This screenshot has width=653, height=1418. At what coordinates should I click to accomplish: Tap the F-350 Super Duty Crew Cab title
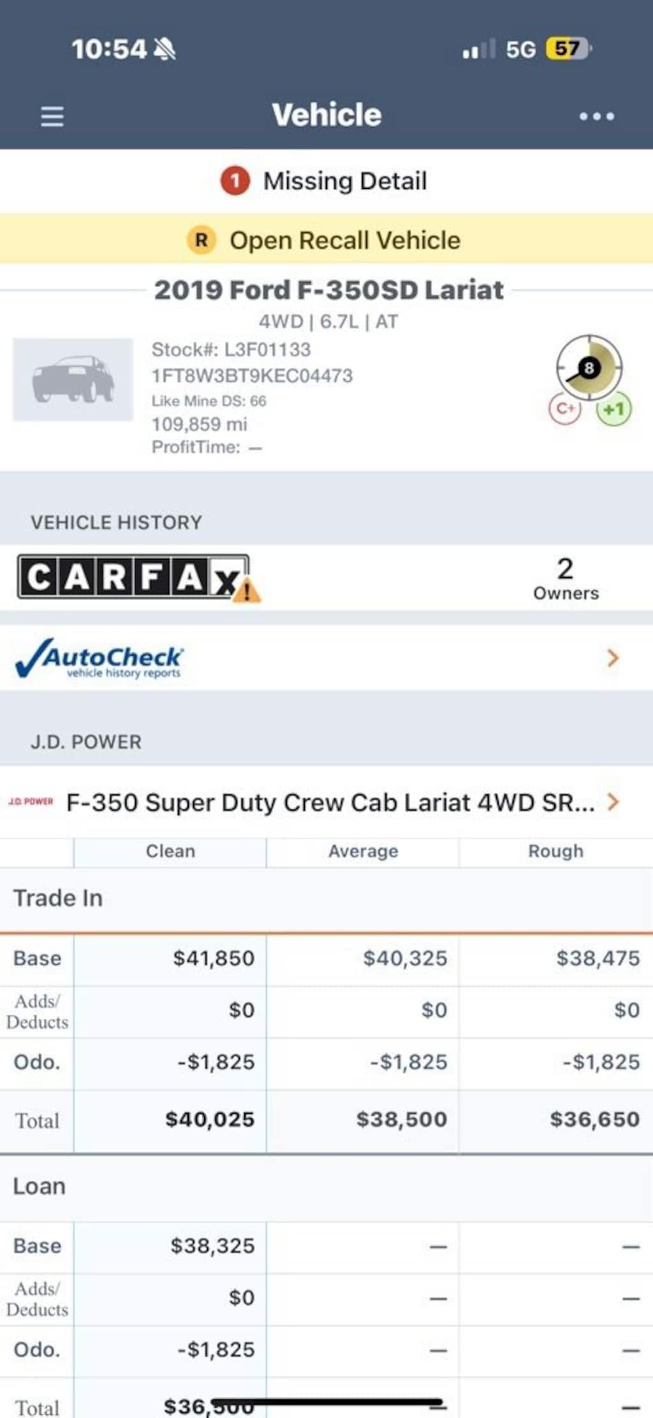point(330,802)
